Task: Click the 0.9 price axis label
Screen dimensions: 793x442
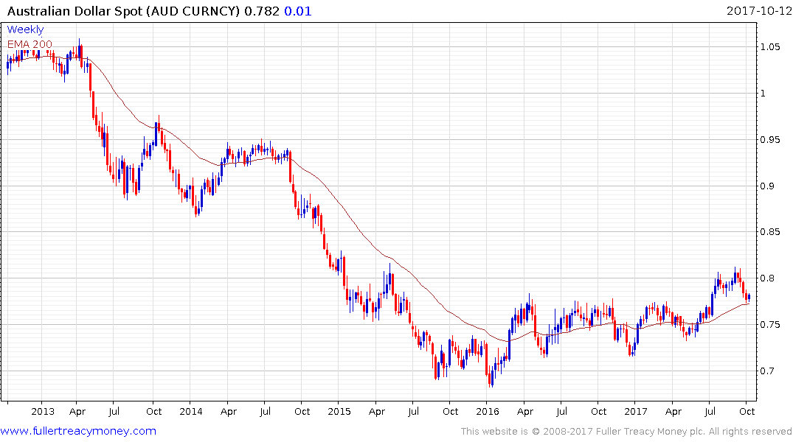Action: tap(767, 186)
